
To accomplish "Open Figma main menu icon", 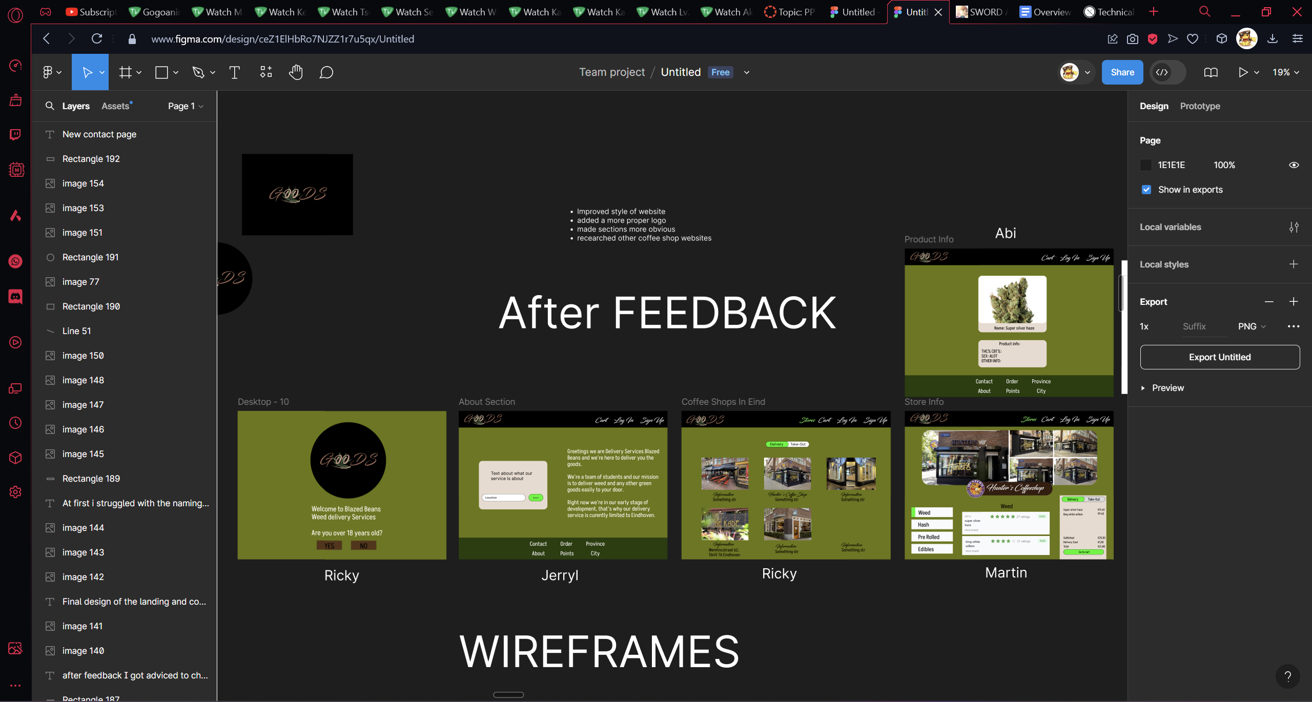I will coord(48,72).
